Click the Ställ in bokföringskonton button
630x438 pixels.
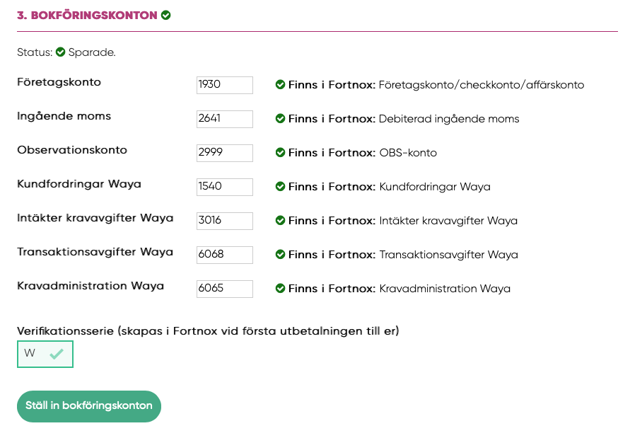[x=89, y=406]
